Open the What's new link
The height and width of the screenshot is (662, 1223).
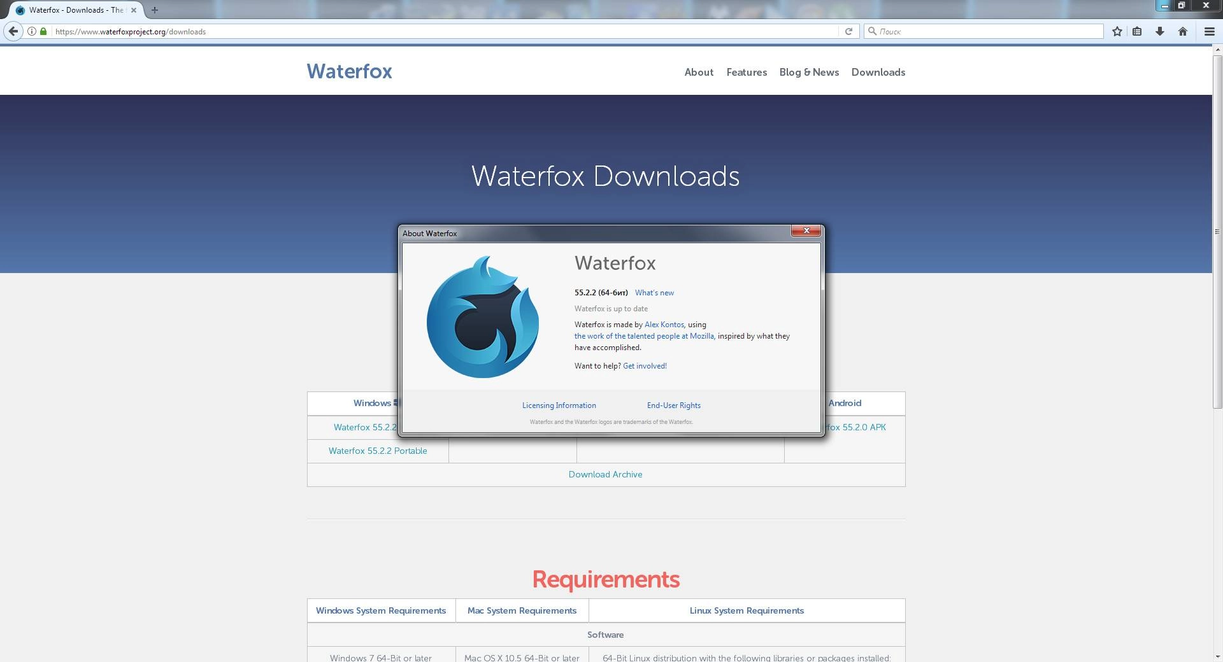click(x=654, y=293)
